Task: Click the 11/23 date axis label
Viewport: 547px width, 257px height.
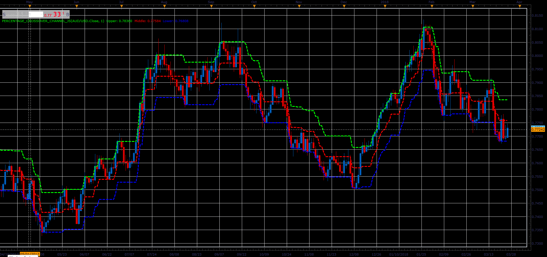Action: (x=331, y=254)
